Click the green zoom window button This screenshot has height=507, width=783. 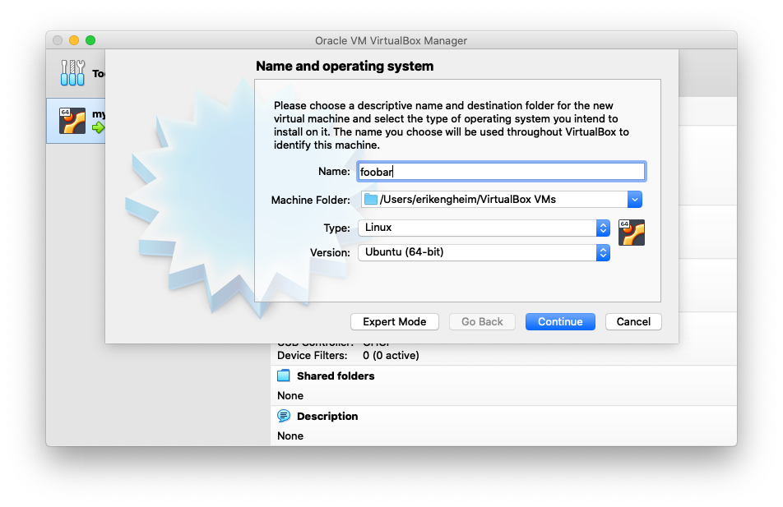click(x=90, y=40)
